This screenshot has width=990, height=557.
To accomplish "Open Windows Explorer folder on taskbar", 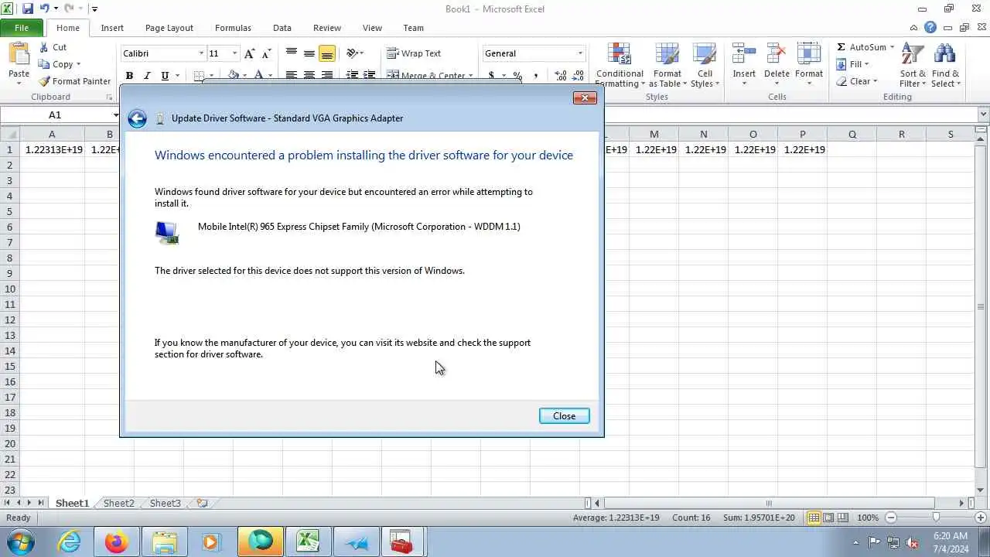I will tap(165, 542).
